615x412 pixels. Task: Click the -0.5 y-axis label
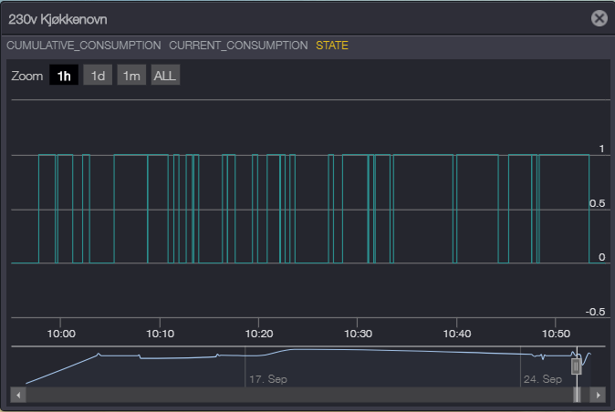595,312
